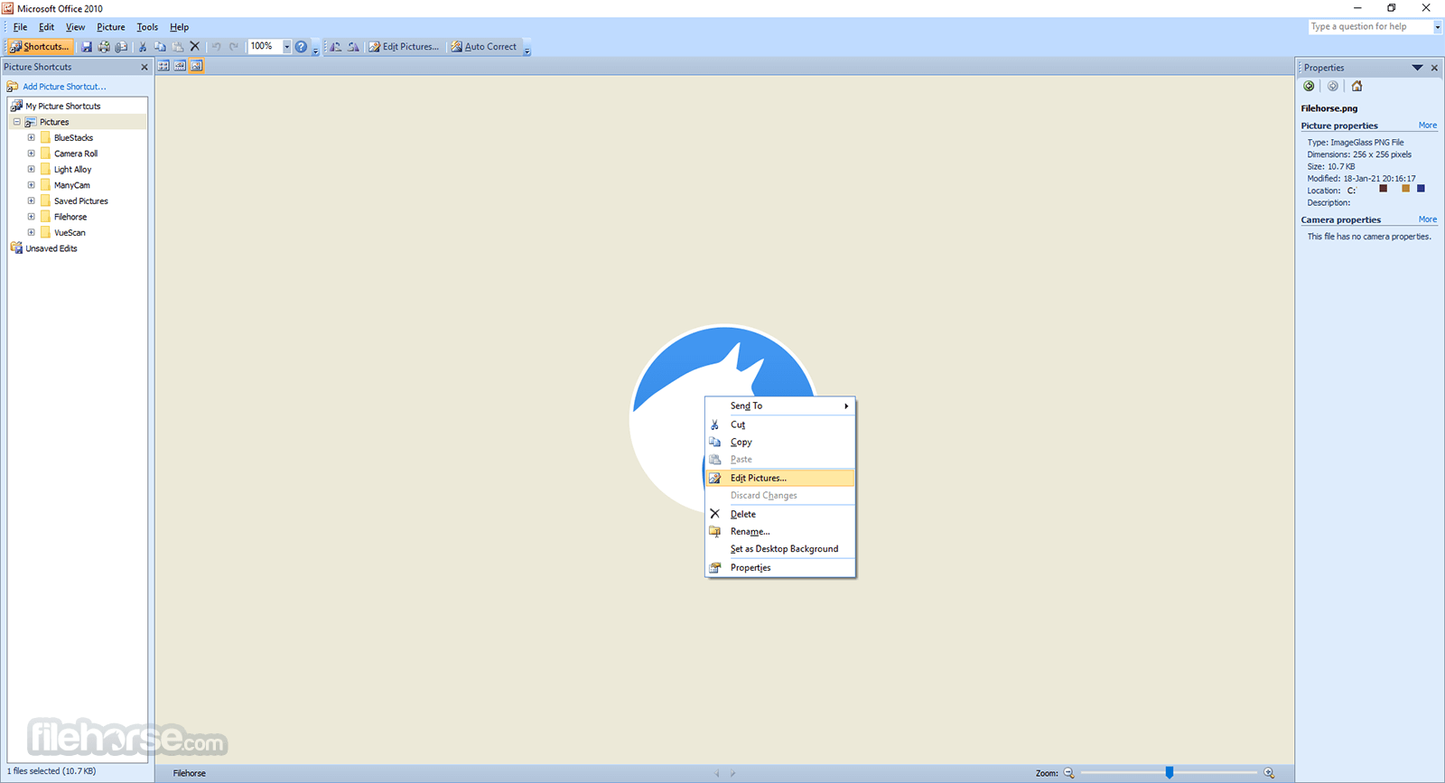The height and width of the screenshot is (783, 1445).
Task: Open the Help box dropdown arrow
Action: pos(1438,27)
